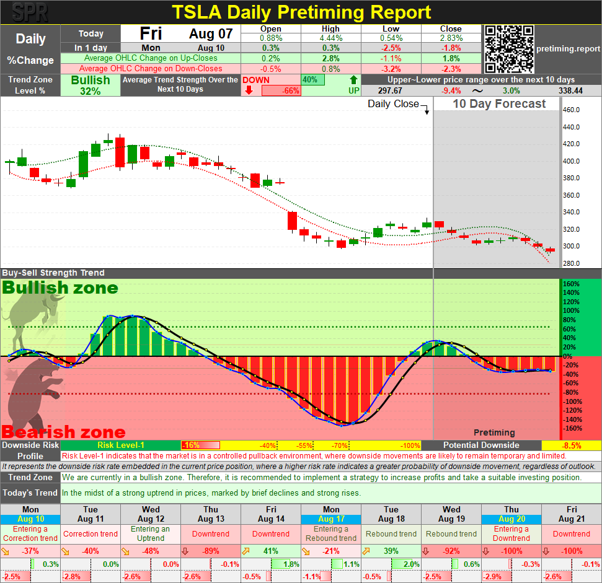Viewport: 602px width, 583px height.
Task: Click the down arrow in the Thu Aug 20 column
Action: pyautogui.click(x=486, y=551)
